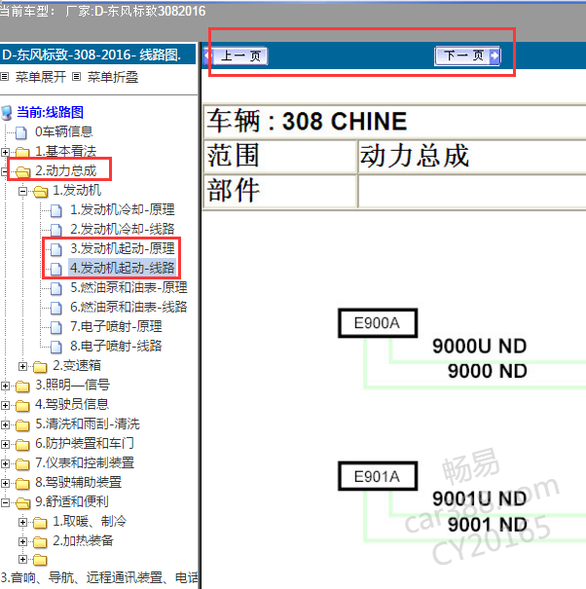Image resolution: width=586 pixels, height=589 pixels.
Task: Expand the 4.驾驶员信息 folder
Action: pos(5,405)
